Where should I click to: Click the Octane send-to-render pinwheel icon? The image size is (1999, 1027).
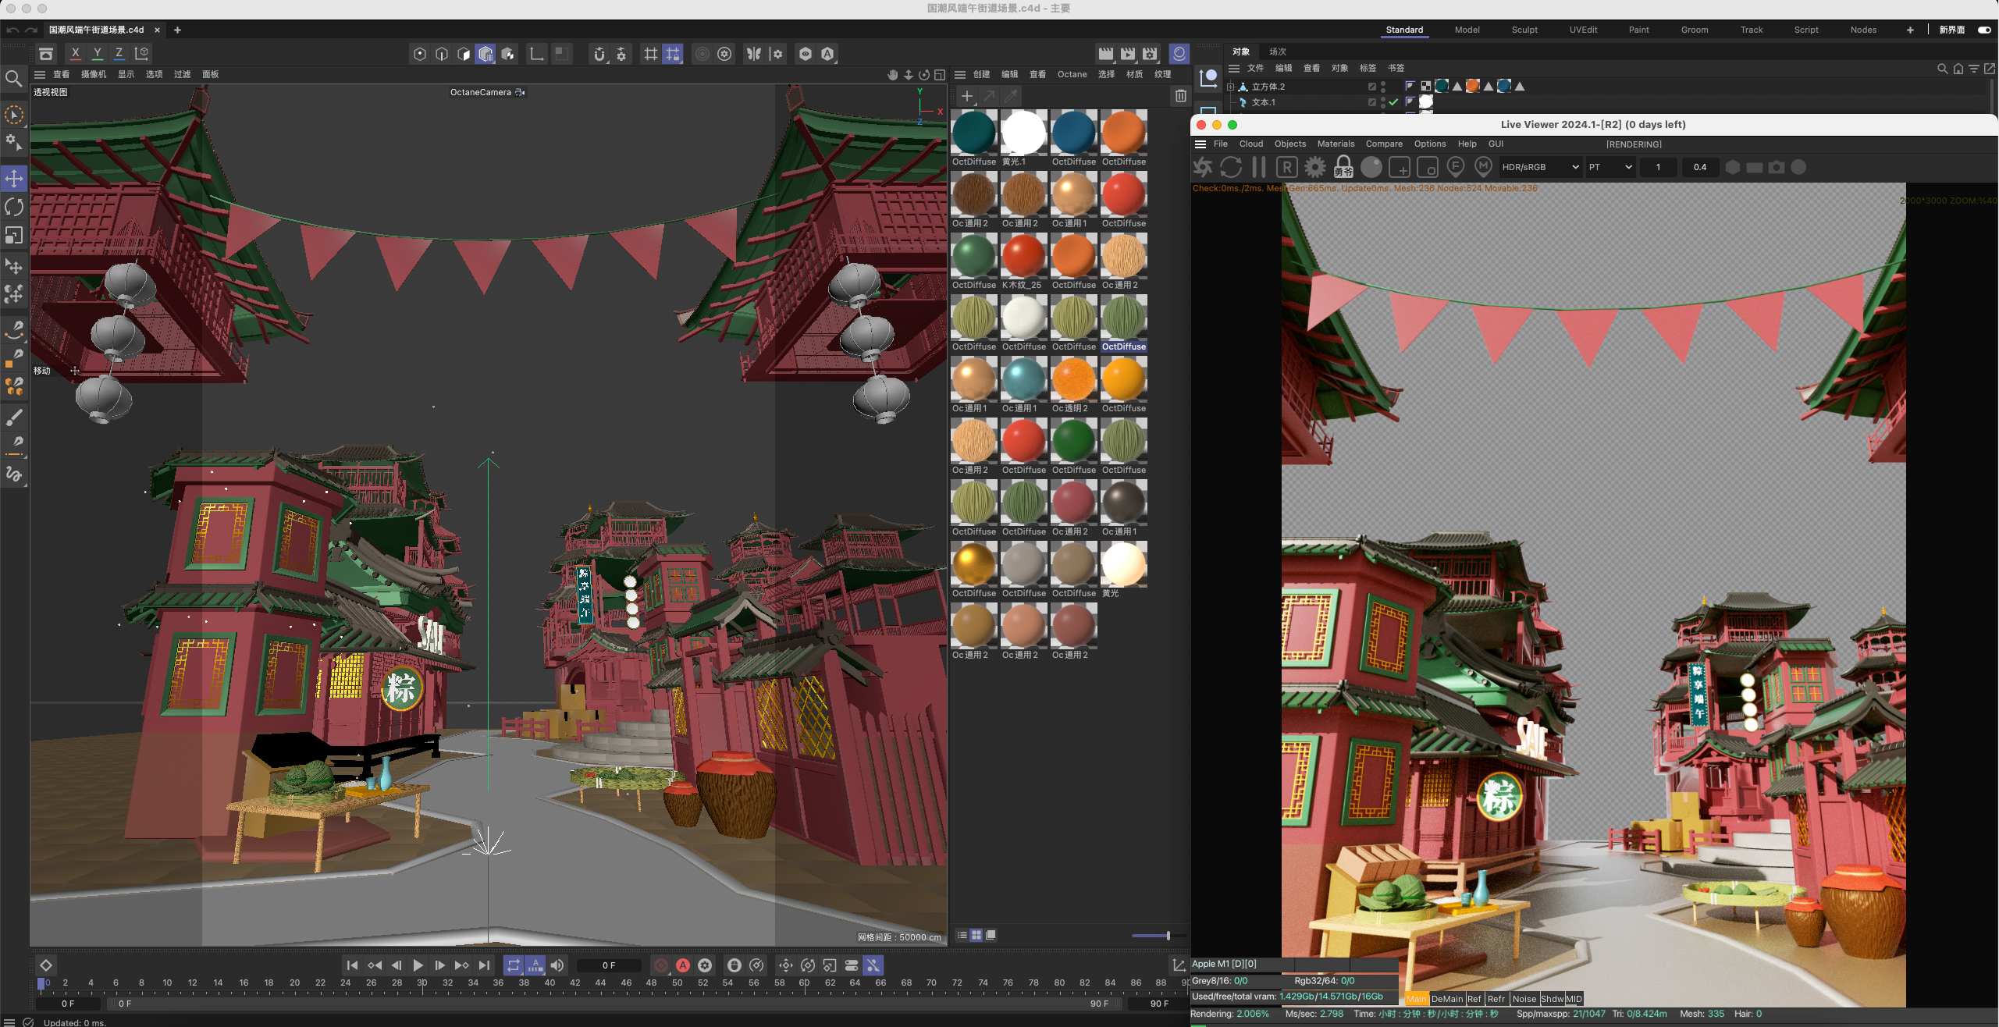pyautogui.click(x=1203, y=167)
